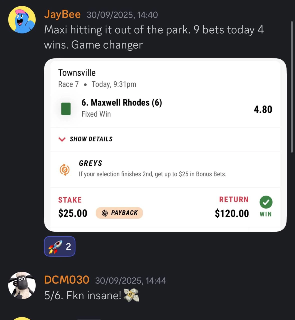Toggle the rocket emoji reaction

(x=60, y=246)
